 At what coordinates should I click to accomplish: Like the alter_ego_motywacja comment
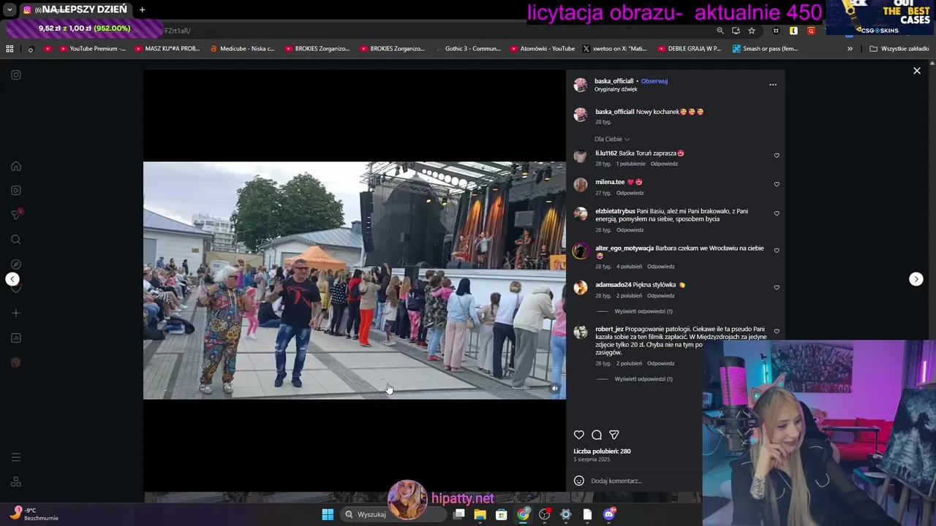(x=777, y=251)
